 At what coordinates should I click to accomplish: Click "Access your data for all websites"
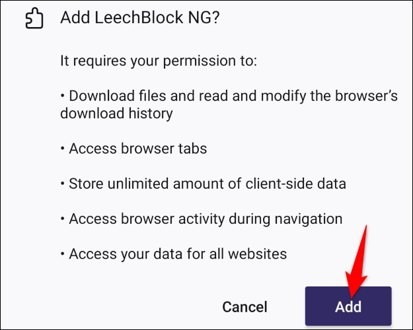click(178, 253)
